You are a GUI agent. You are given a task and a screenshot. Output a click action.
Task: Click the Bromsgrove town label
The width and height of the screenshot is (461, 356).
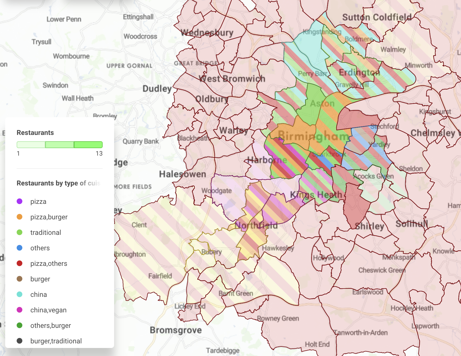[176, 330]
